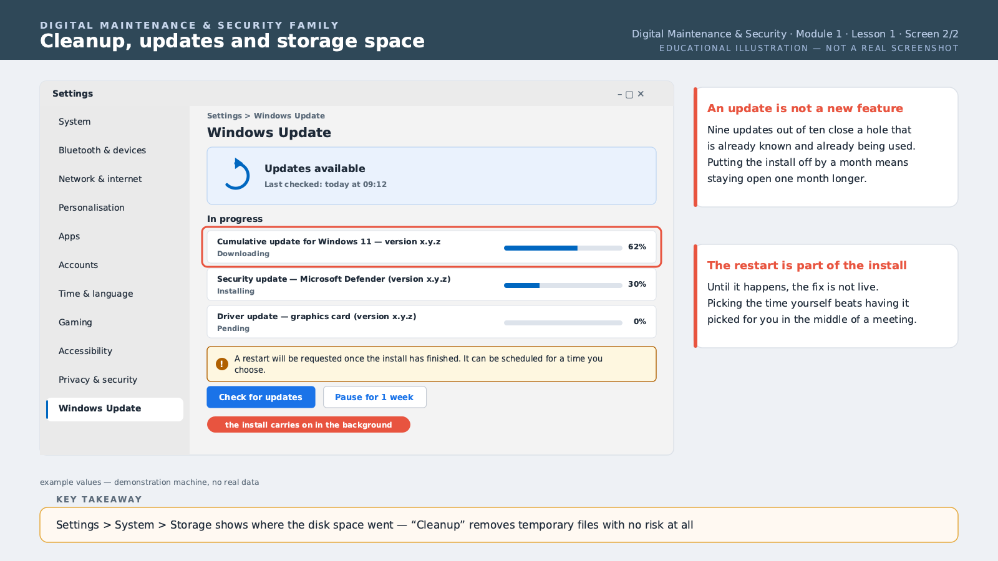This screenshot has width=998, height=561.
Task: Maximize the Settings window
Action: click(x=629, y=94)
